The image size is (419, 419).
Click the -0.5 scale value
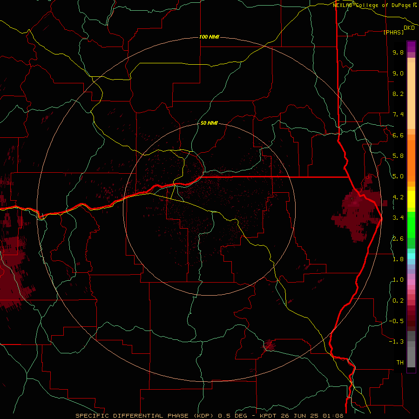tap(396, 321)
